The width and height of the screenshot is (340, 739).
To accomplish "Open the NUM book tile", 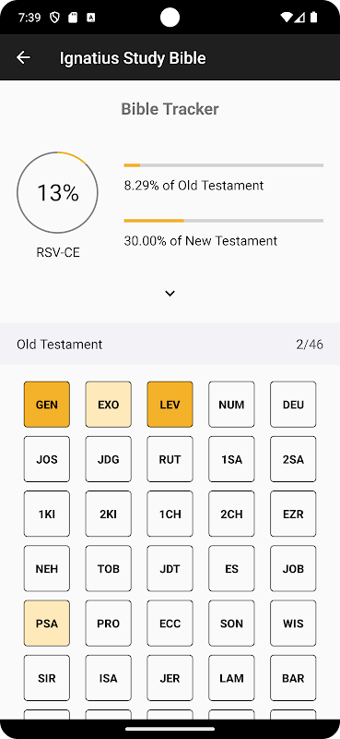I will coord(231,405).
